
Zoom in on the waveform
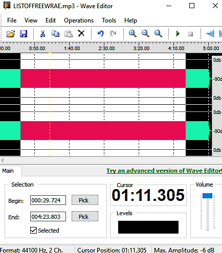(x=132, y=33)
